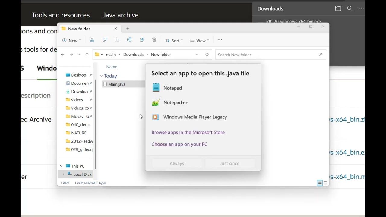Click the Main.java file icon

tap(105, 84)
